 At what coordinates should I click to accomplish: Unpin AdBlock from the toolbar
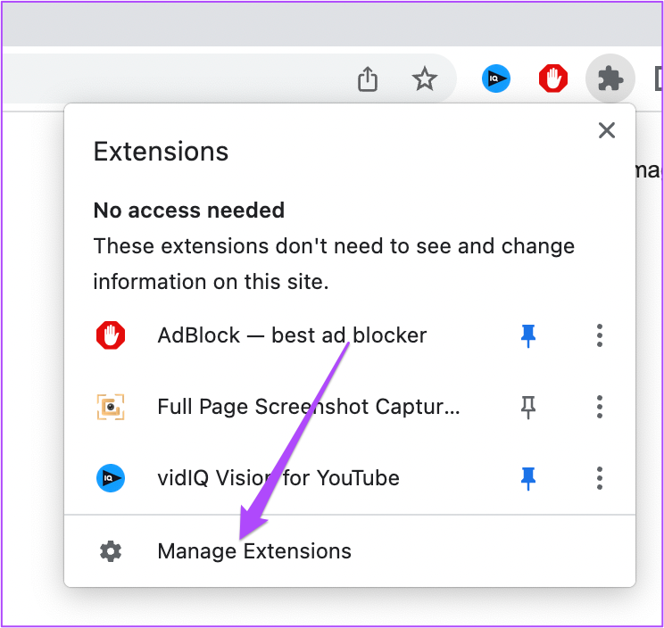(529, 335)
